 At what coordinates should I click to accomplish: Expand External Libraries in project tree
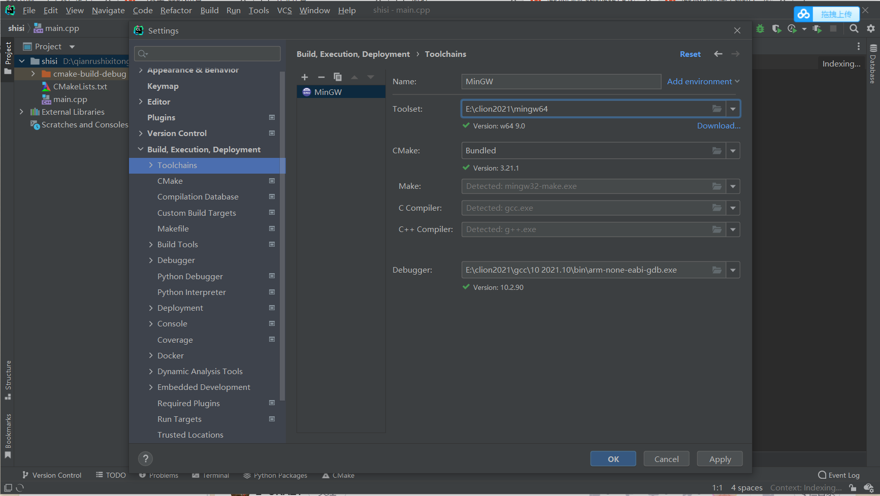(x=21, y=112)
